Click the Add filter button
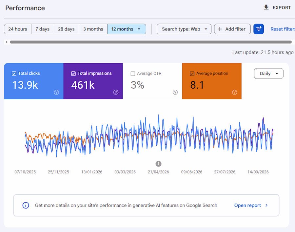295x232 pixels. tap(232, 29)
